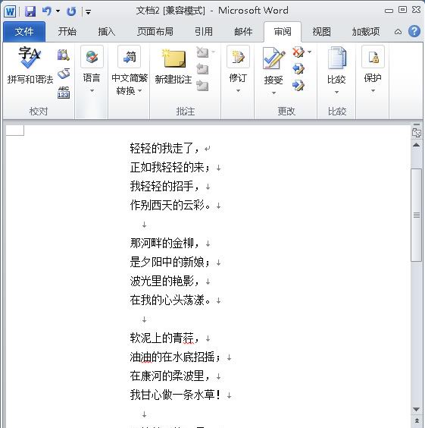Click the split handle above the scrollbar

[x=416, y=124]
